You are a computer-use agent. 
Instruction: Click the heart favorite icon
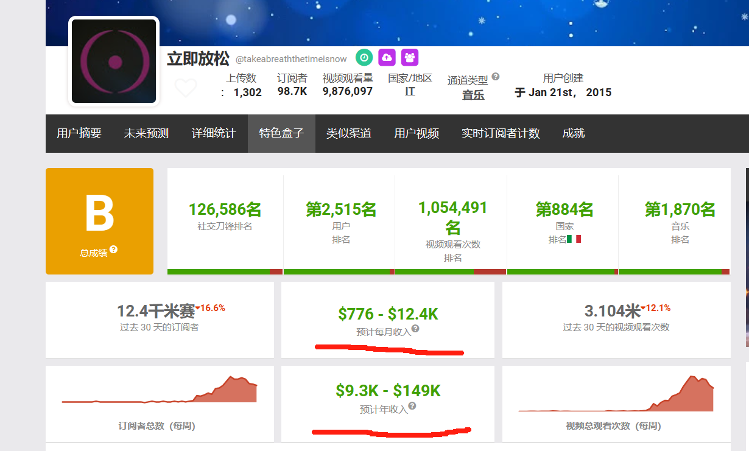tap(186, 88)
